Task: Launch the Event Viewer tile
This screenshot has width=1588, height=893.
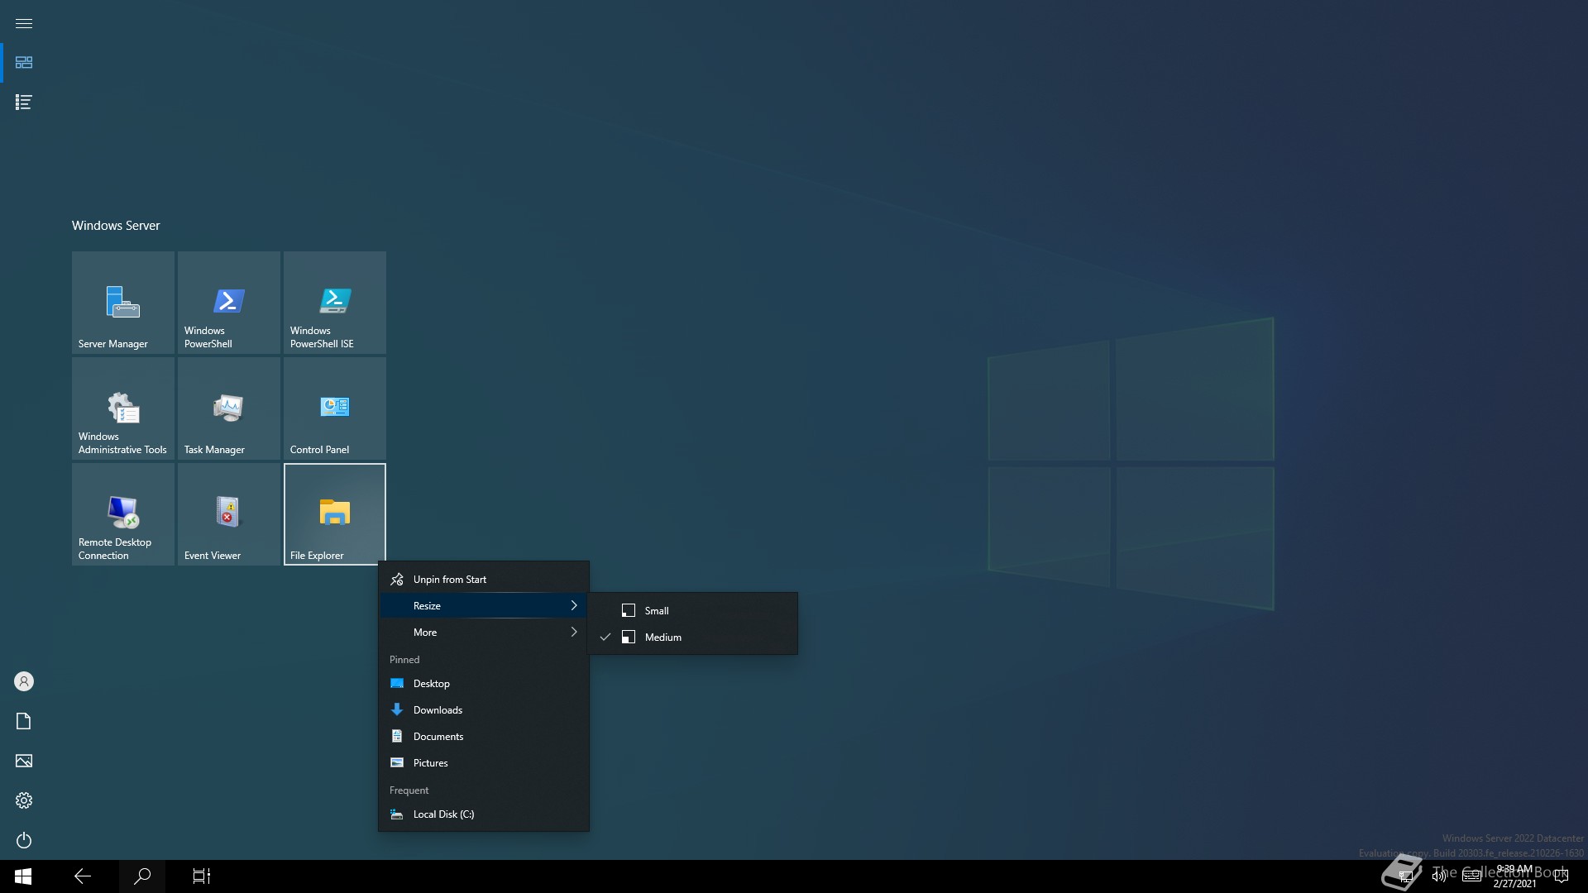Action: tap(229, 514)
